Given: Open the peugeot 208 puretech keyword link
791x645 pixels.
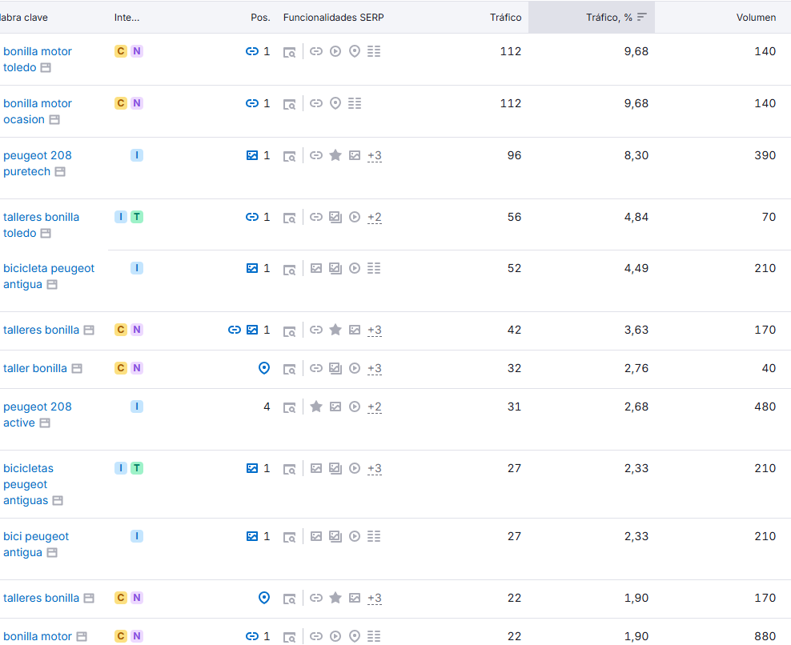Looking at the screenshot, I should [38, 163].
